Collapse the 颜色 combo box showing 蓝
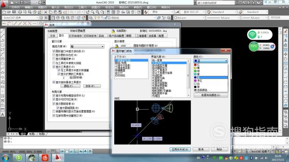The height and width of the screenshot is (162, 289). click(x=211, y=61)
